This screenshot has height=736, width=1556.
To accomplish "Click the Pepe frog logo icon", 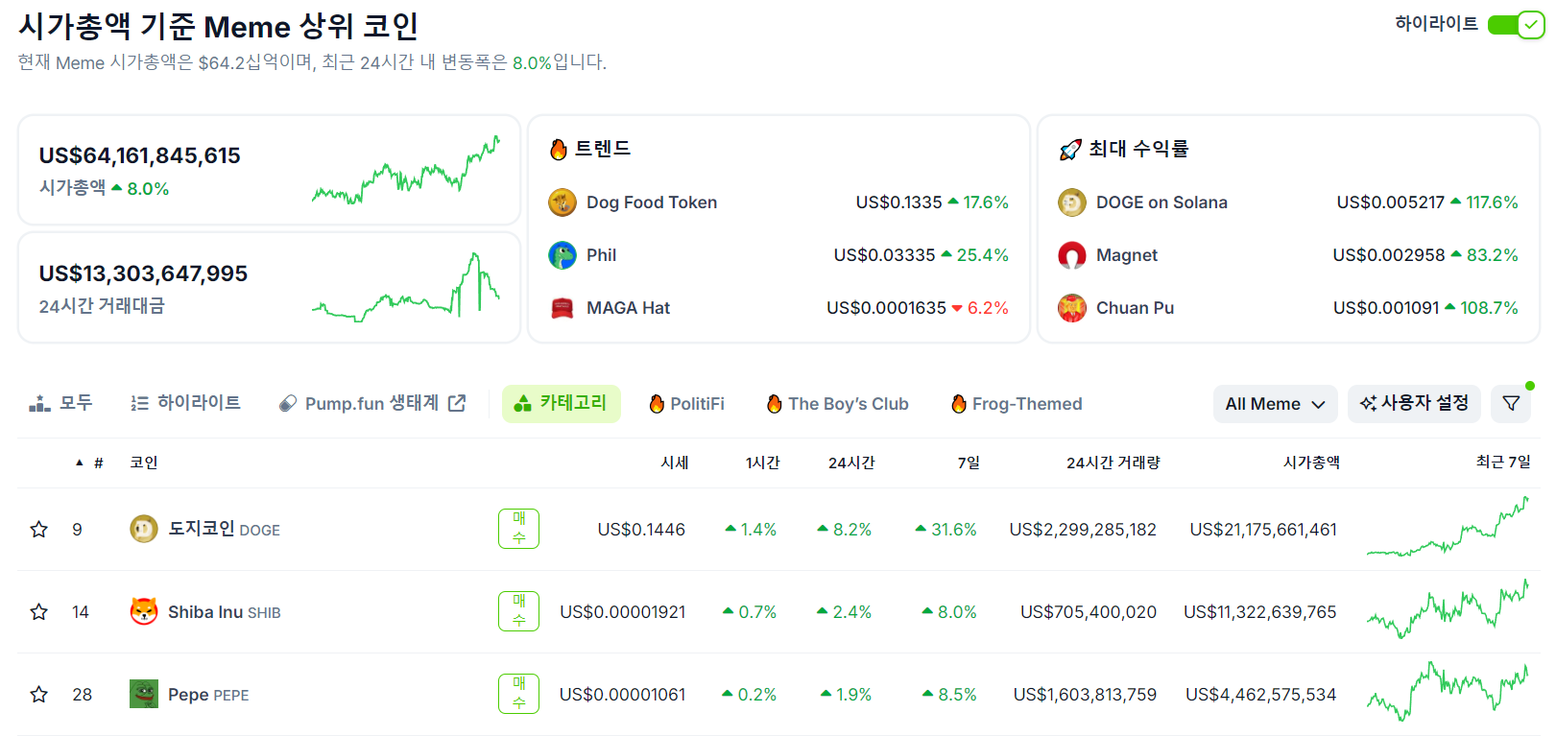I will 144,694.
